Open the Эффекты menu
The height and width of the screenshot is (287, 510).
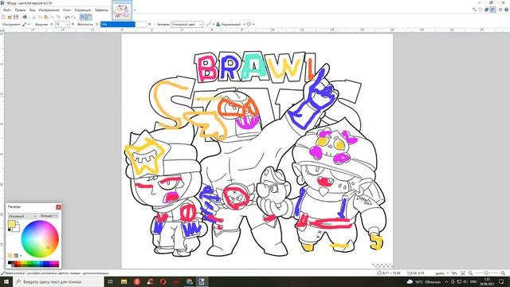coord(101,10)
